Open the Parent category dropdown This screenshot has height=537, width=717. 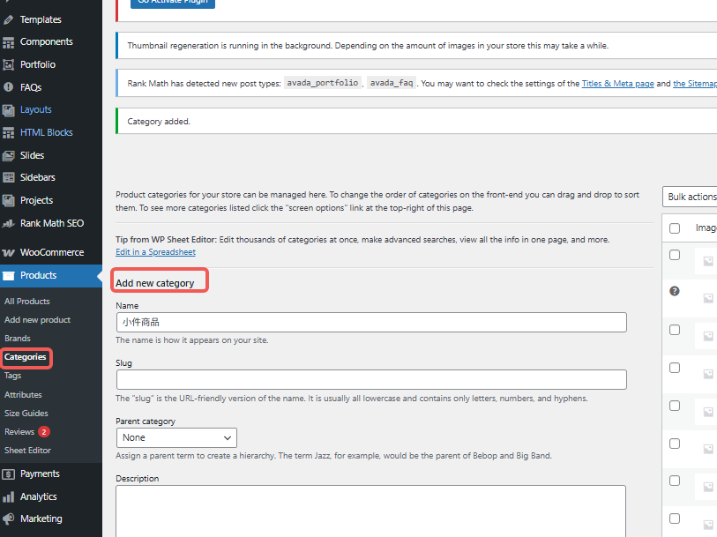click(x=176, y=437)
